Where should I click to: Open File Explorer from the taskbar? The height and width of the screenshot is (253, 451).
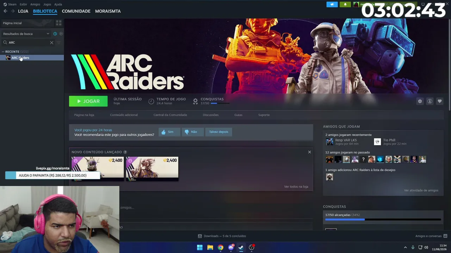[210, 247]
